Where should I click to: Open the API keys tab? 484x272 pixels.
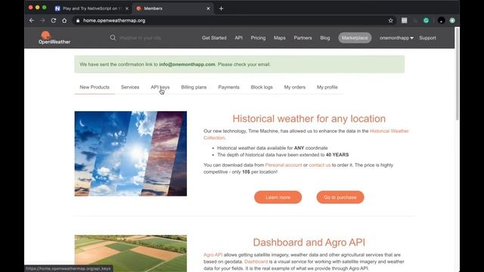160,88
